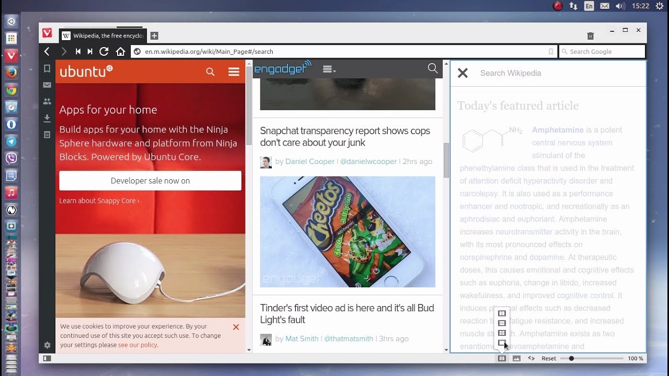
Task: Click the forward navigation arrow
Action: [x=64, y=51]
